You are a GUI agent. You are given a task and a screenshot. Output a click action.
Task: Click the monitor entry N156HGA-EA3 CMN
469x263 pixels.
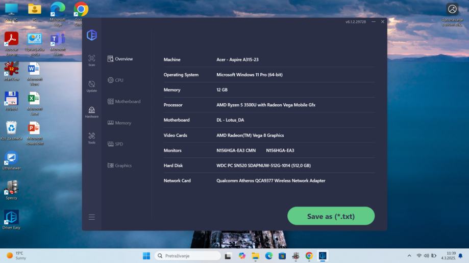click(236, 150)
